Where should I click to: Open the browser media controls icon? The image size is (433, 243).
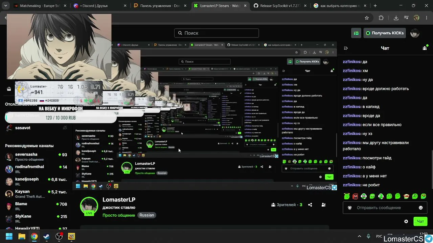click(406, 18)
